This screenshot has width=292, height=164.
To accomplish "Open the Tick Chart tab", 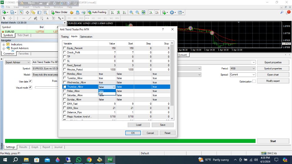I will pyautogui.click(x=23, y=35).
